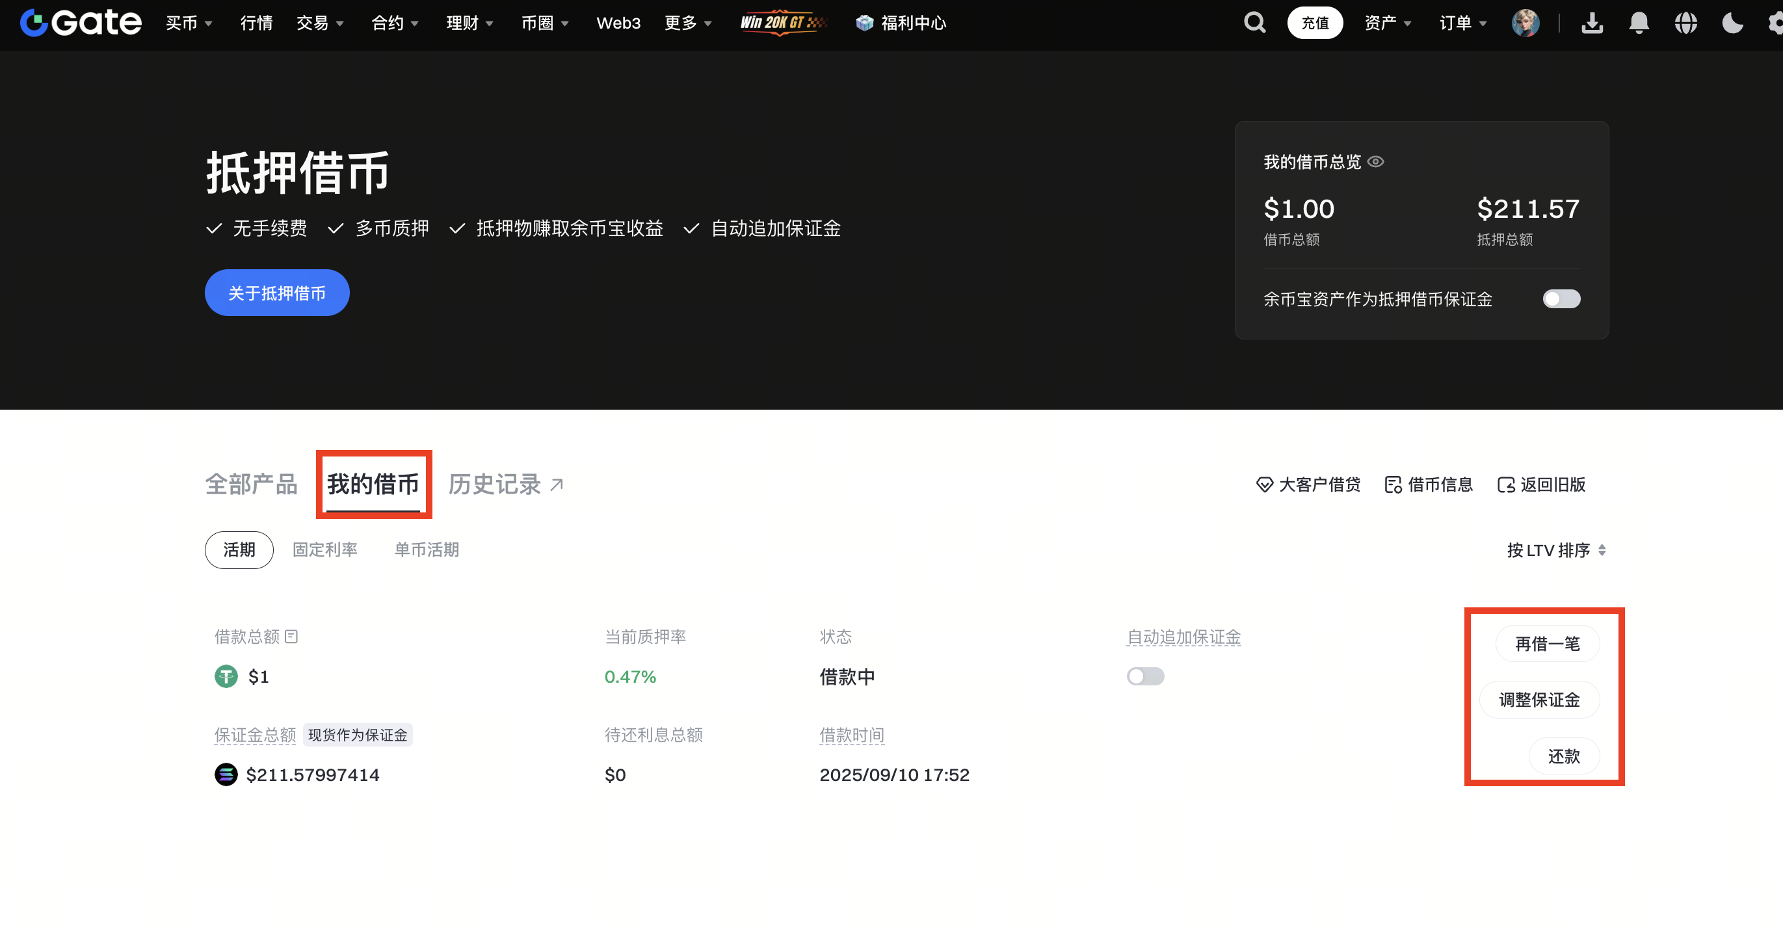
Task: Open the 资产 dropdown
Action: coord(1387,23)
